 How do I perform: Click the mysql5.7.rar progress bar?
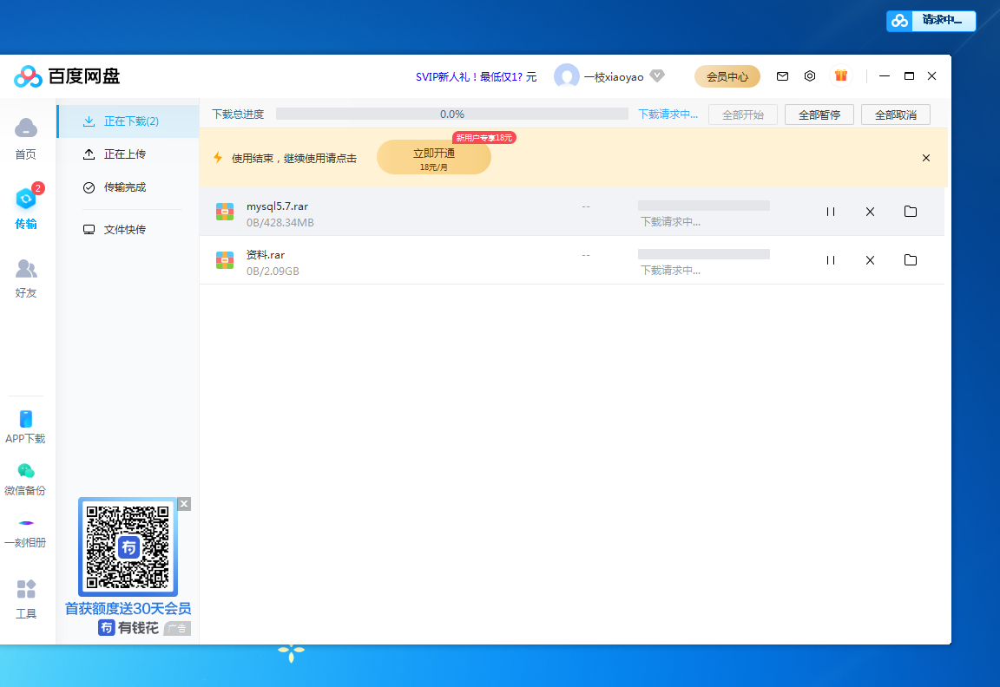pyautogui.click(x=704, y=206)
